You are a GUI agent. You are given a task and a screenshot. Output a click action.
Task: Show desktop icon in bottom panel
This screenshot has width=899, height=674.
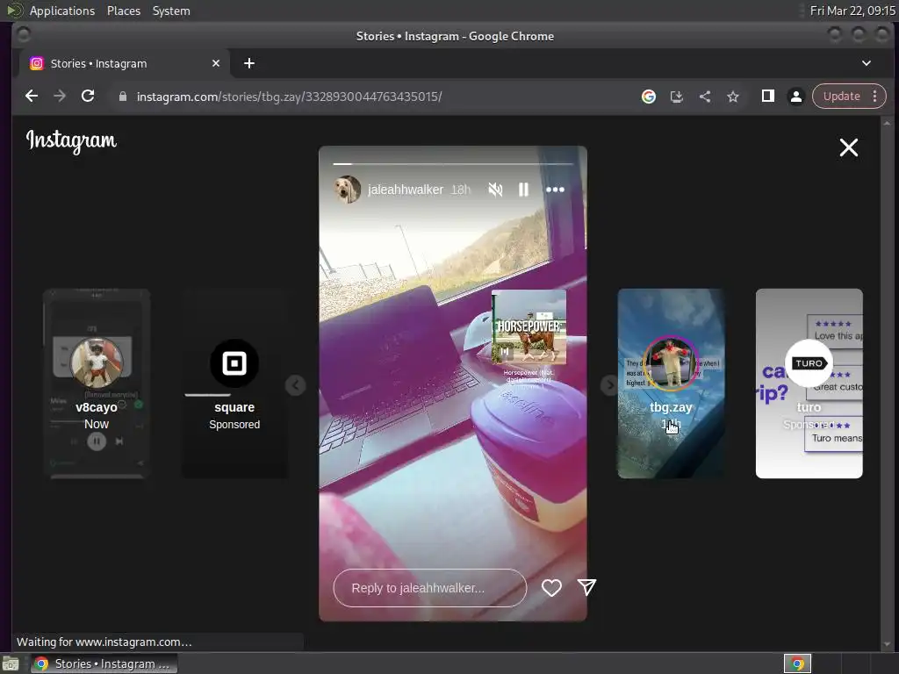click(x=11, y=663)
